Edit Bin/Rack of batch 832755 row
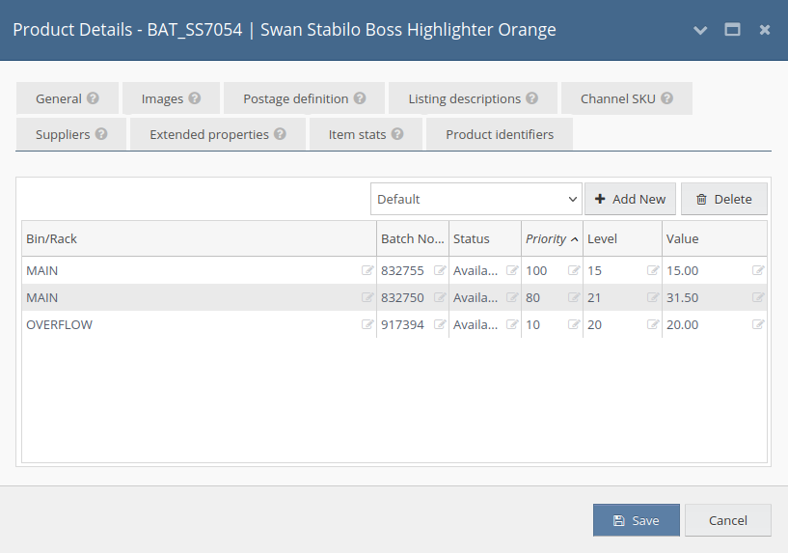This screenshot has width=788, height=553. click(x=367, y=270)
